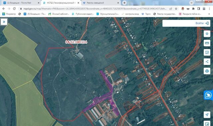Open the blue assistant chat icon
The image size is (213, 126).
click(208, 95)
